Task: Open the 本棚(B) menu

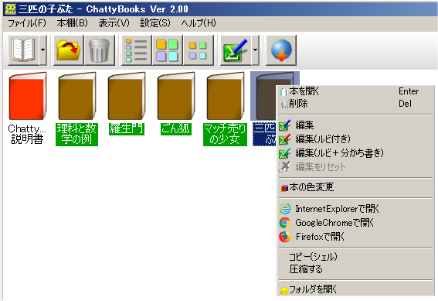Action: 72,23
